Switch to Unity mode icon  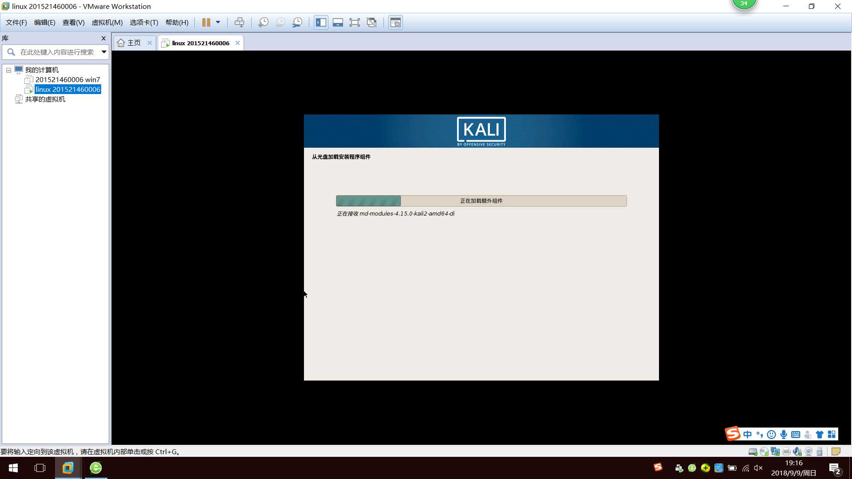(x=372, y=23)
